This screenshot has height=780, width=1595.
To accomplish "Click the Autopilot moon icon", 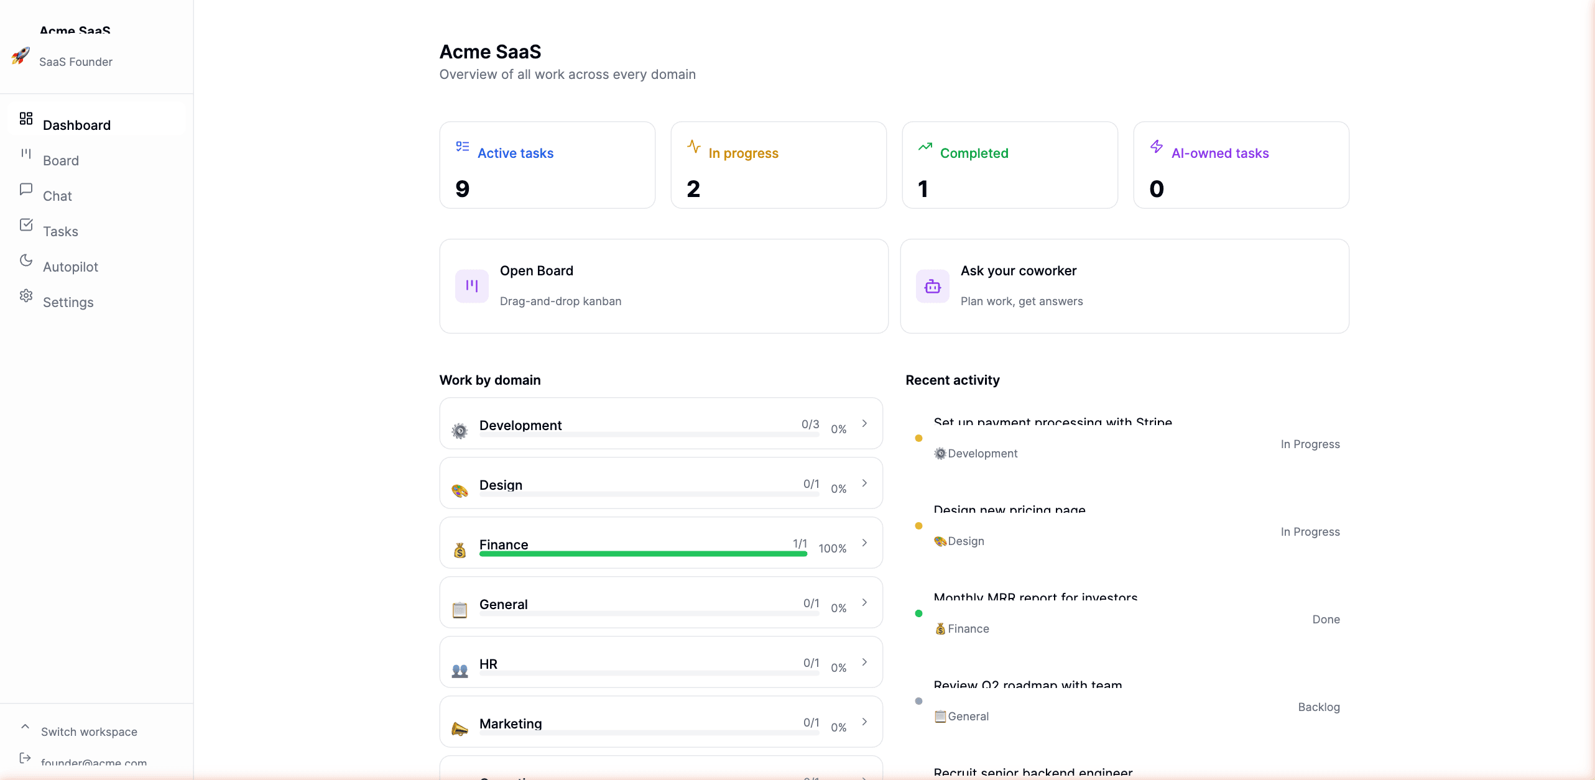I will [26, 260].
